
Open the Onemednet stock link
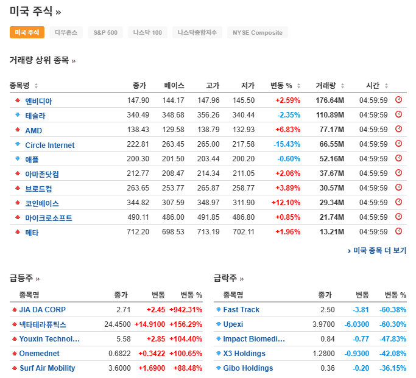click(39, 353)
